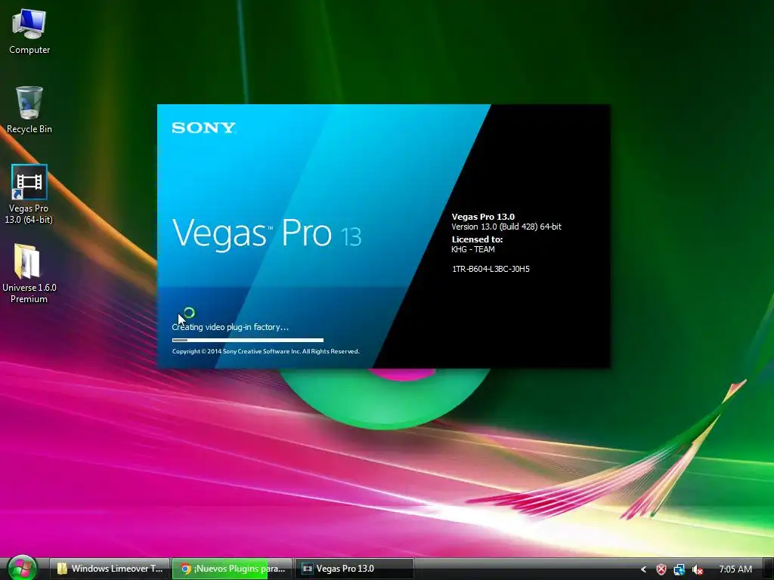The width and height of the screenshot is (774, 580).
Task: Click the 'KHG - TEAM' licensee text
Action: (473, 249)
